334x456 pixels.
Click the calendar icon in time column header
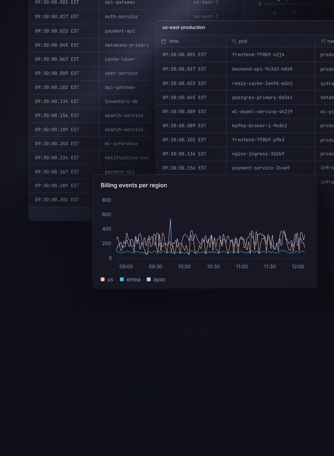164,41
